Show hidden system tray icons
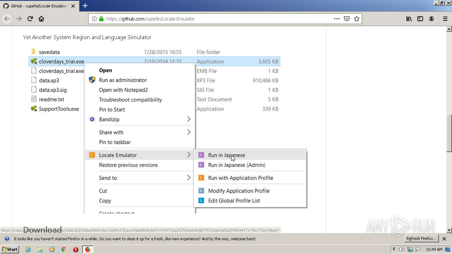Viewport: 452px width, 254px height. 394,249
